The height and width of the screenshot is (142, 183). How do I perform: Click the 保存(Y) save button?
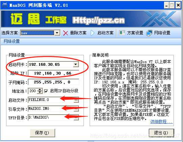coord(42,133)
